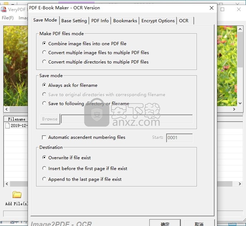The height and width of the screenshot is (226, 246).
Task: Select the 2019-12 file row in list
Action: [x=16, y=126]
